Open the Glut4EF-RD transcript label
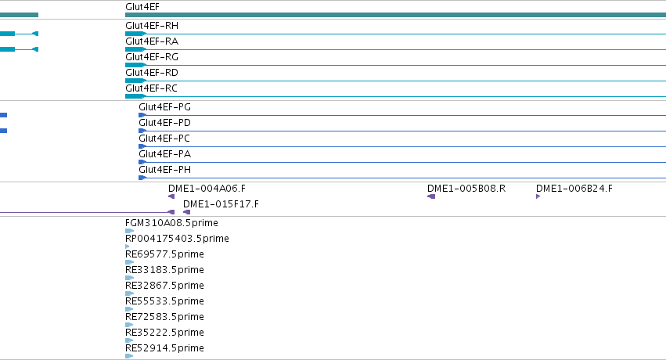The image size is (666, 360). [x=152, y=73]
